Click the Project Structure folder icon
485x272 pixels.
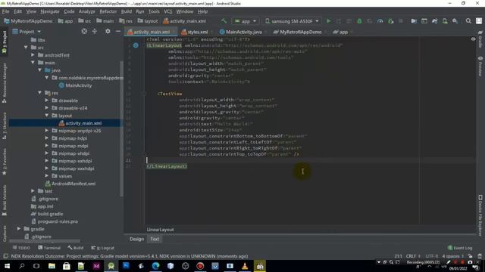tap(414, 21)
